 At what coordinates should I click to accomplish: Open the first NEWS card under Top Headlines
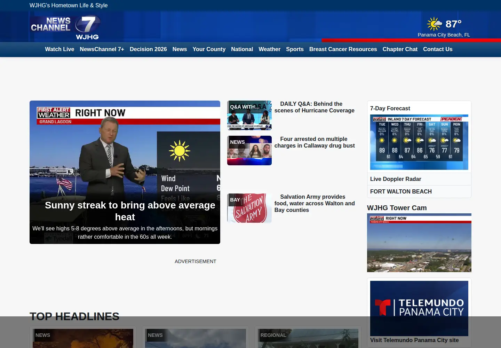(x=83, y=338)
